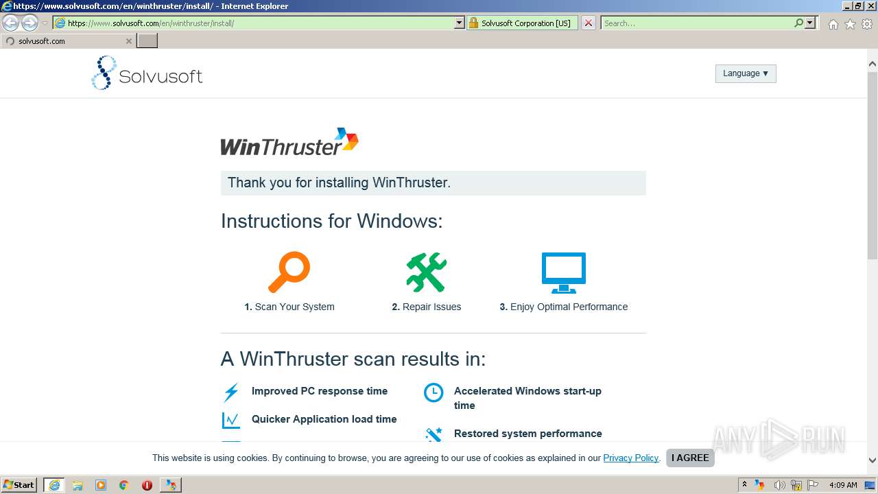The image size is (878, 494).
Task: Click 'Accelerated Windows start-up time' text
Action: (x=527, y=398)
